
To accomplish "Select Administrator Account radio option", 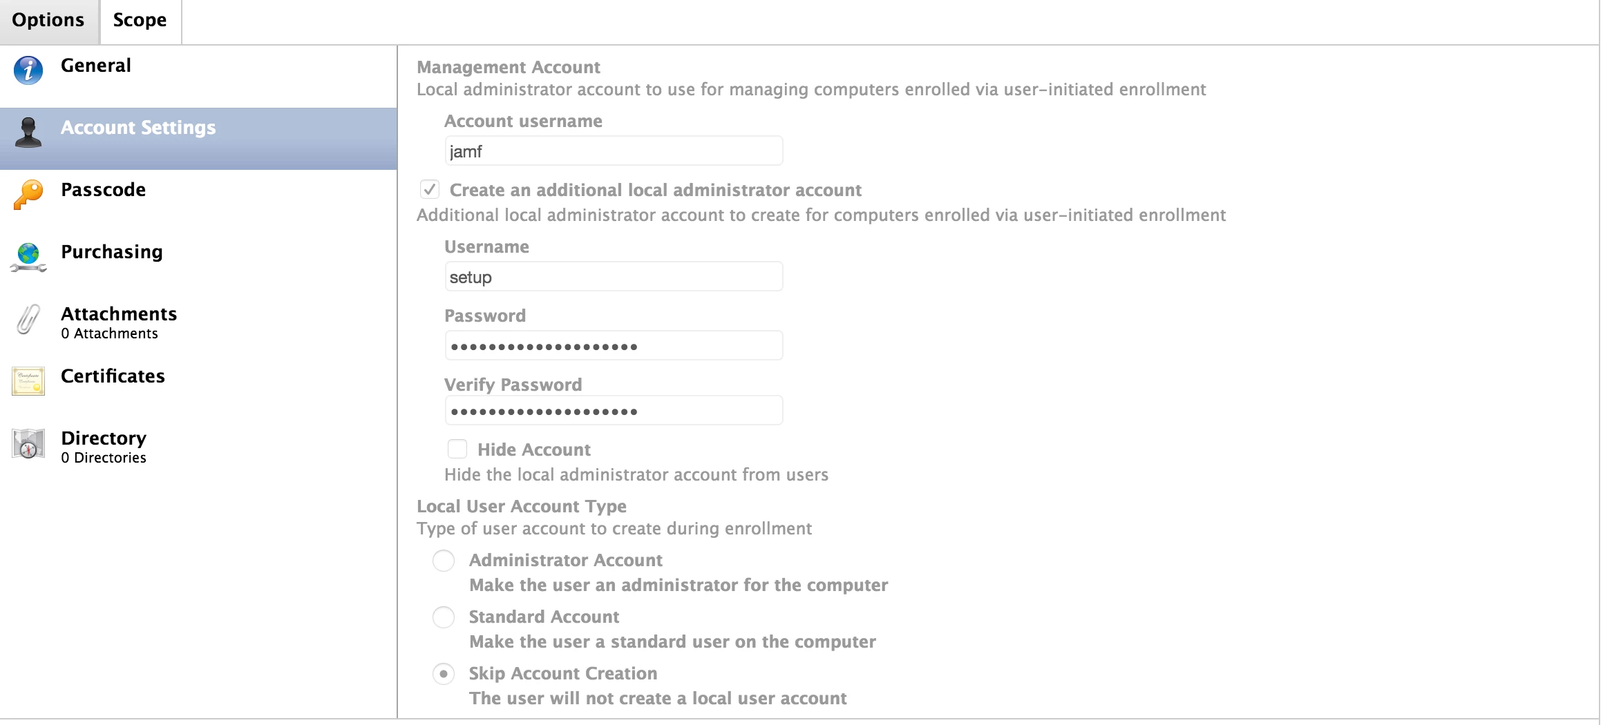I will [444, 560].
